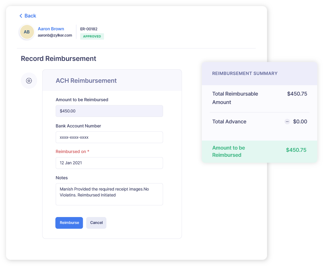Viewport: 324px width, 267px height.
Task: Click the AB avatar circle for Aaron Brown
Action: click(x=27, y=32)
